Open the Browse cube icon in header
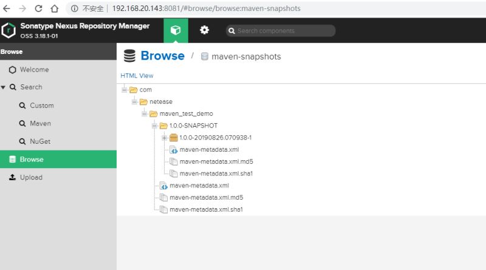Screen dimensions: 486x270 point(176,30)
